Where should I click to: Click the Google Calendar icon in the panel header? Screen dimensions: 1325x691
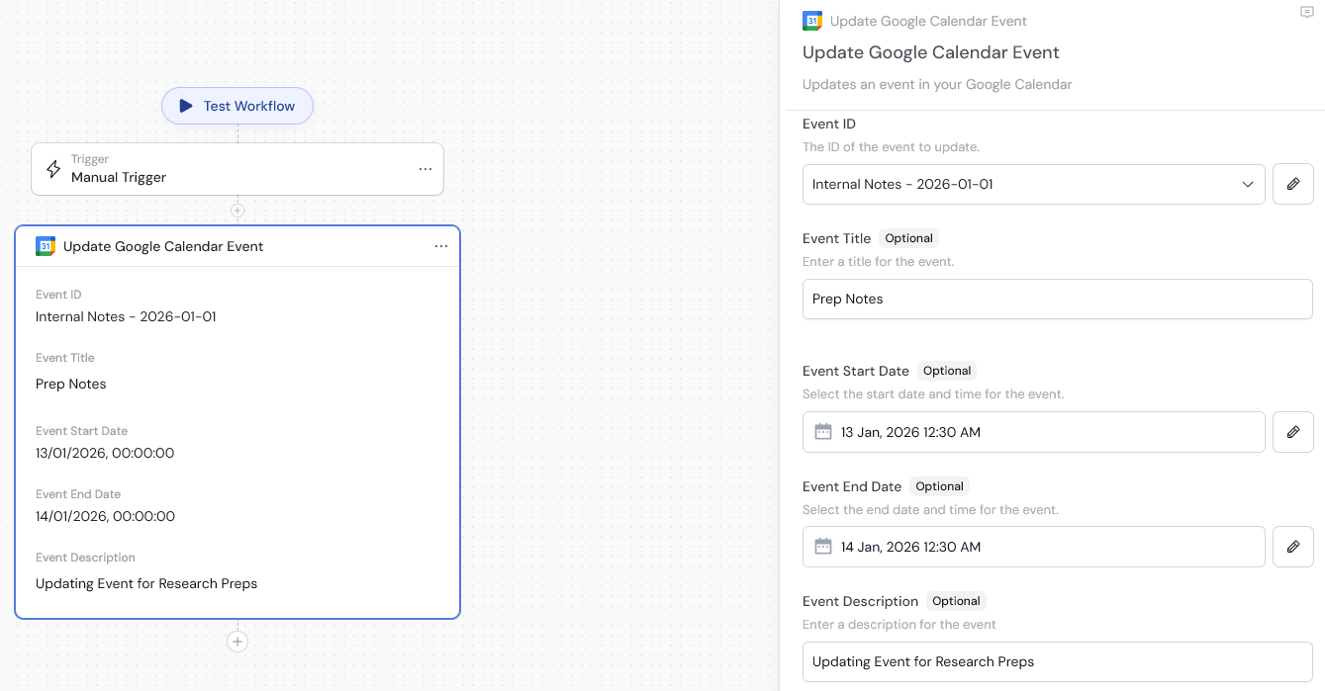click(812, 20)
